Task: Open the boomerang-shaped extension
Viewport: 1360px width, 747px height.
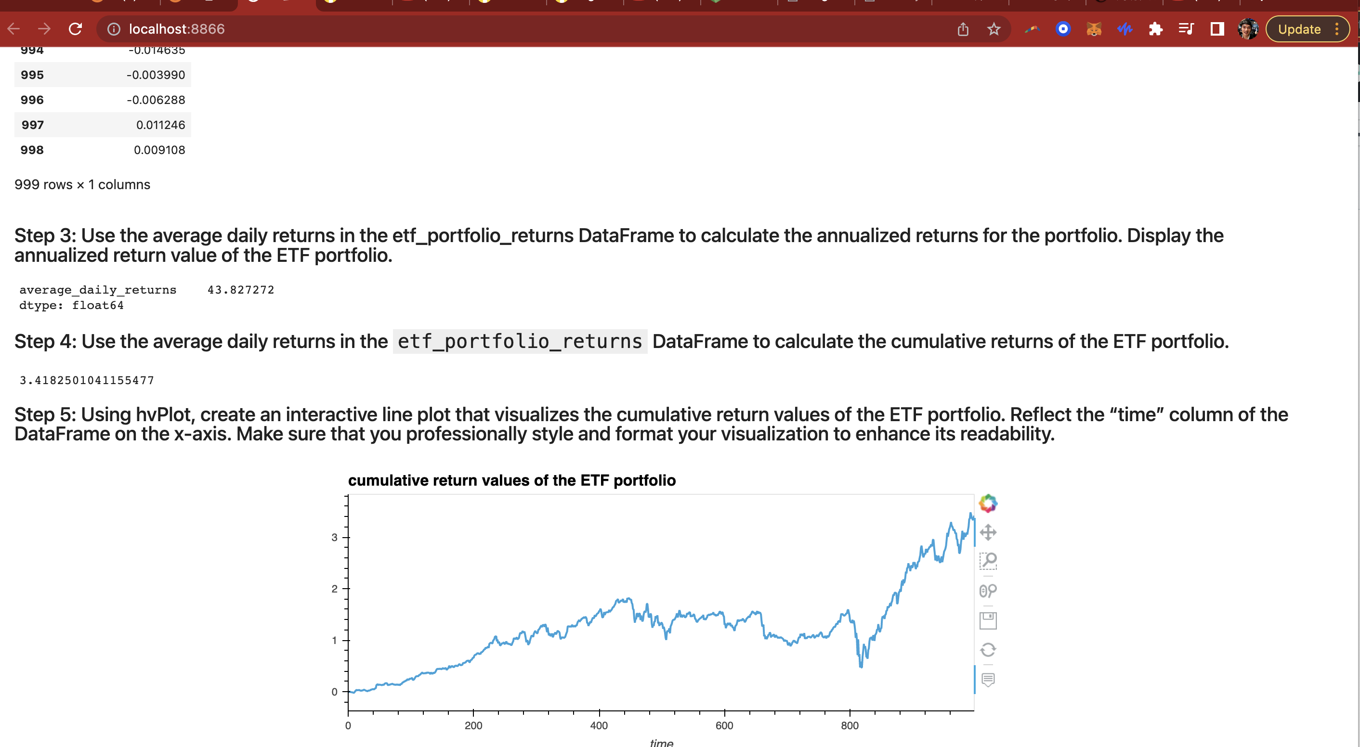Action: (x=1032, y=29)
